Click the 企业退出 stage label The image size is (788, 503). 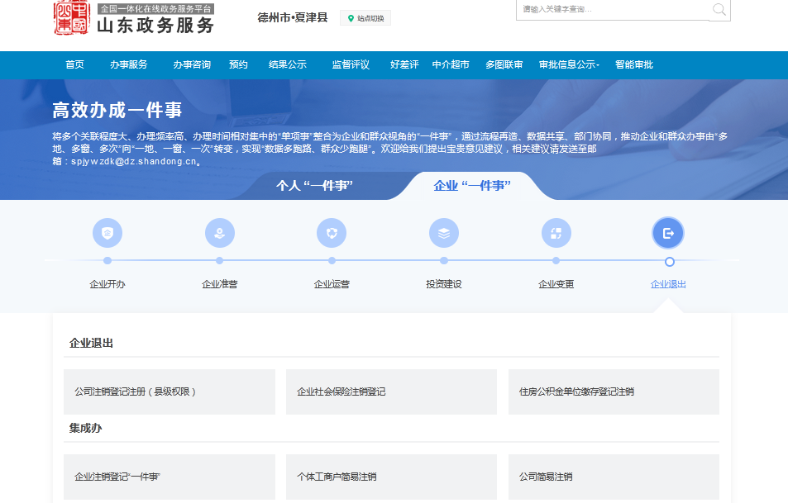[668, 284]
